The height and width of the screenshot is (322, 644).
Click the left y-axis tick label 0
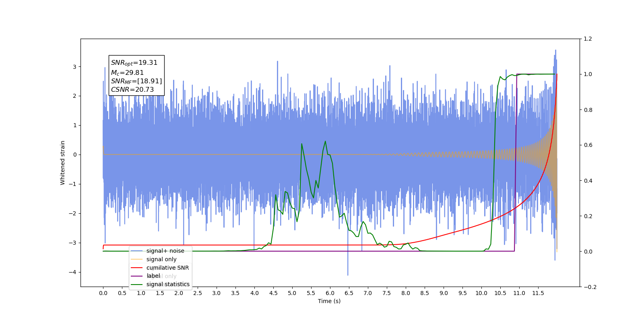(x=74, y=155)
